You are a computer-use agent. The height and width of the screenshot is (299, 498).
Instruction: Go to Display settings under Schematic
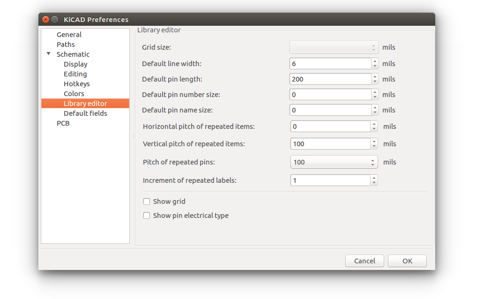(x=75, y=64)
